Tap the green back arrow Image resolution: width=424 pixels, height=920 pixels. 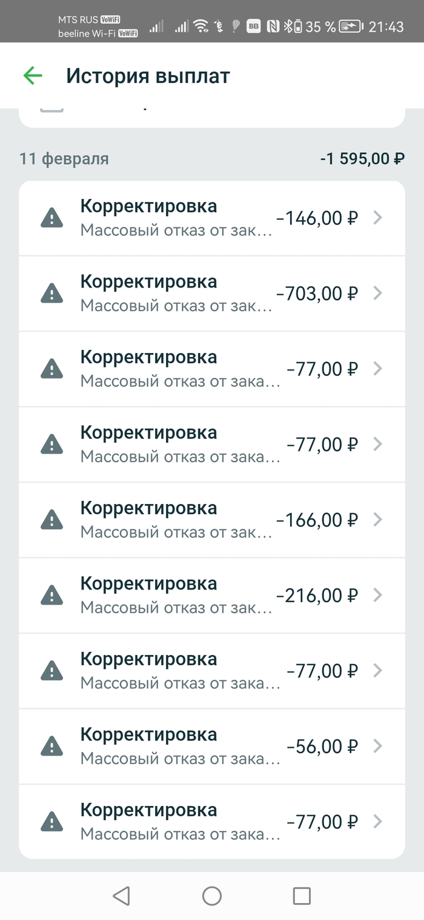click(x=33, y=76)
